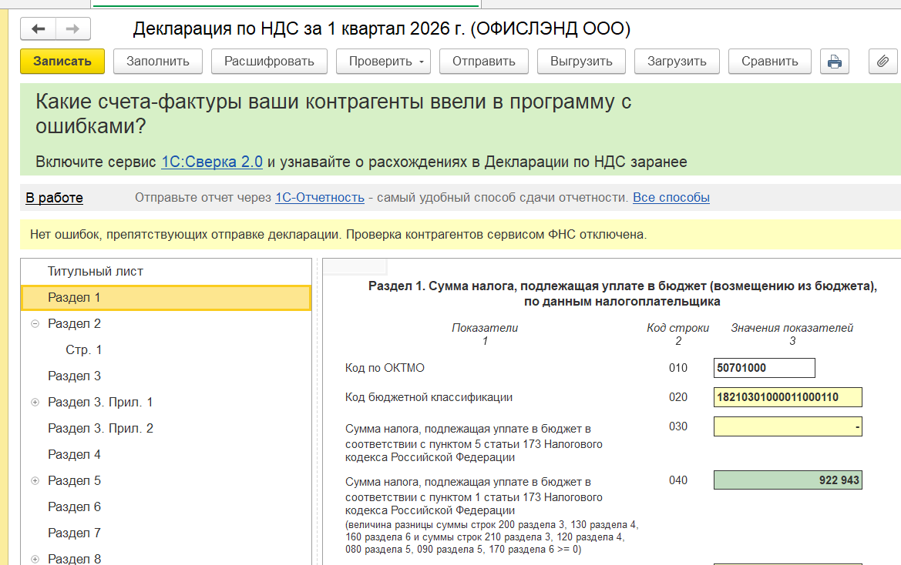Go back with the left arrow button
This screenshot has width=901, height=565.
click(39, 28)
